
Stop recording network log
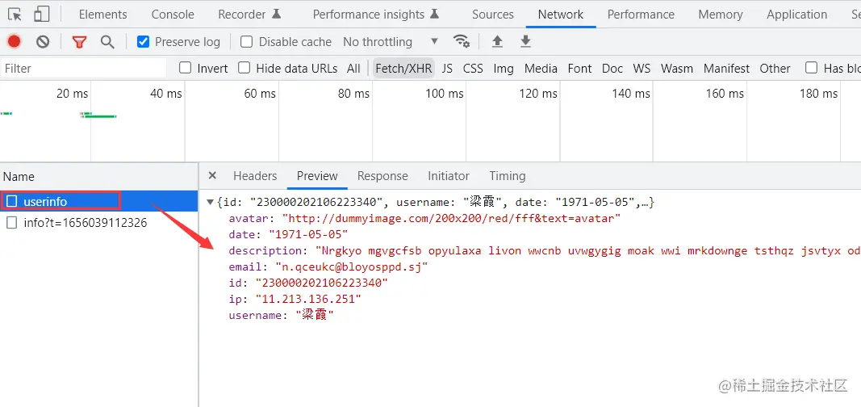(15, 42)
